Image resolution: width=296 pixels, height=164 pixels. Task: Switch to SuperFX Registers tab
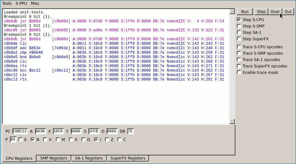tap(128, 158)
